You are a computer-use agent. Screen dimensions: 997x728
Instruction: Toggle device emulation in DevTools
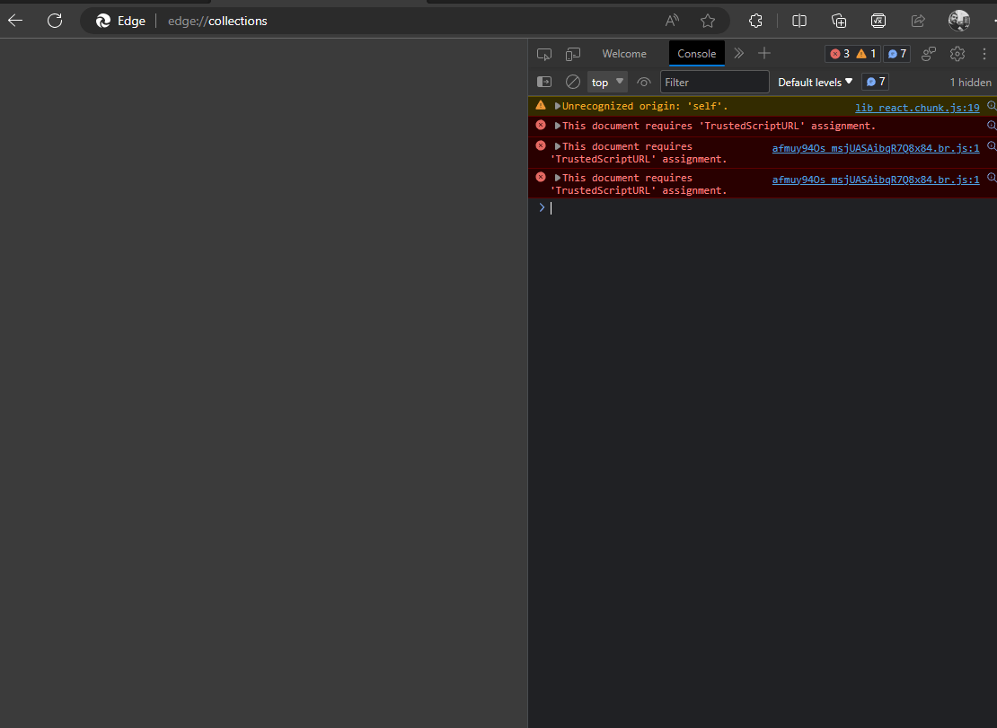pos(573,54)
